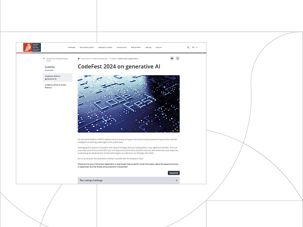Open 'Searching for patents' menu

(87, 48)
